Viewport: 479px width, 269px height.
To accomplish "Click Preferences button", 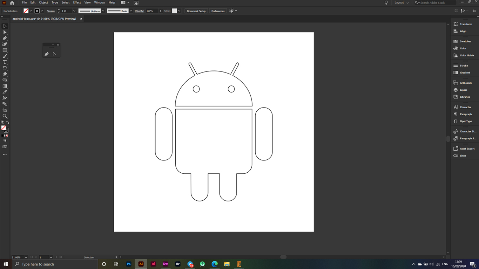I will coord(218,11).
